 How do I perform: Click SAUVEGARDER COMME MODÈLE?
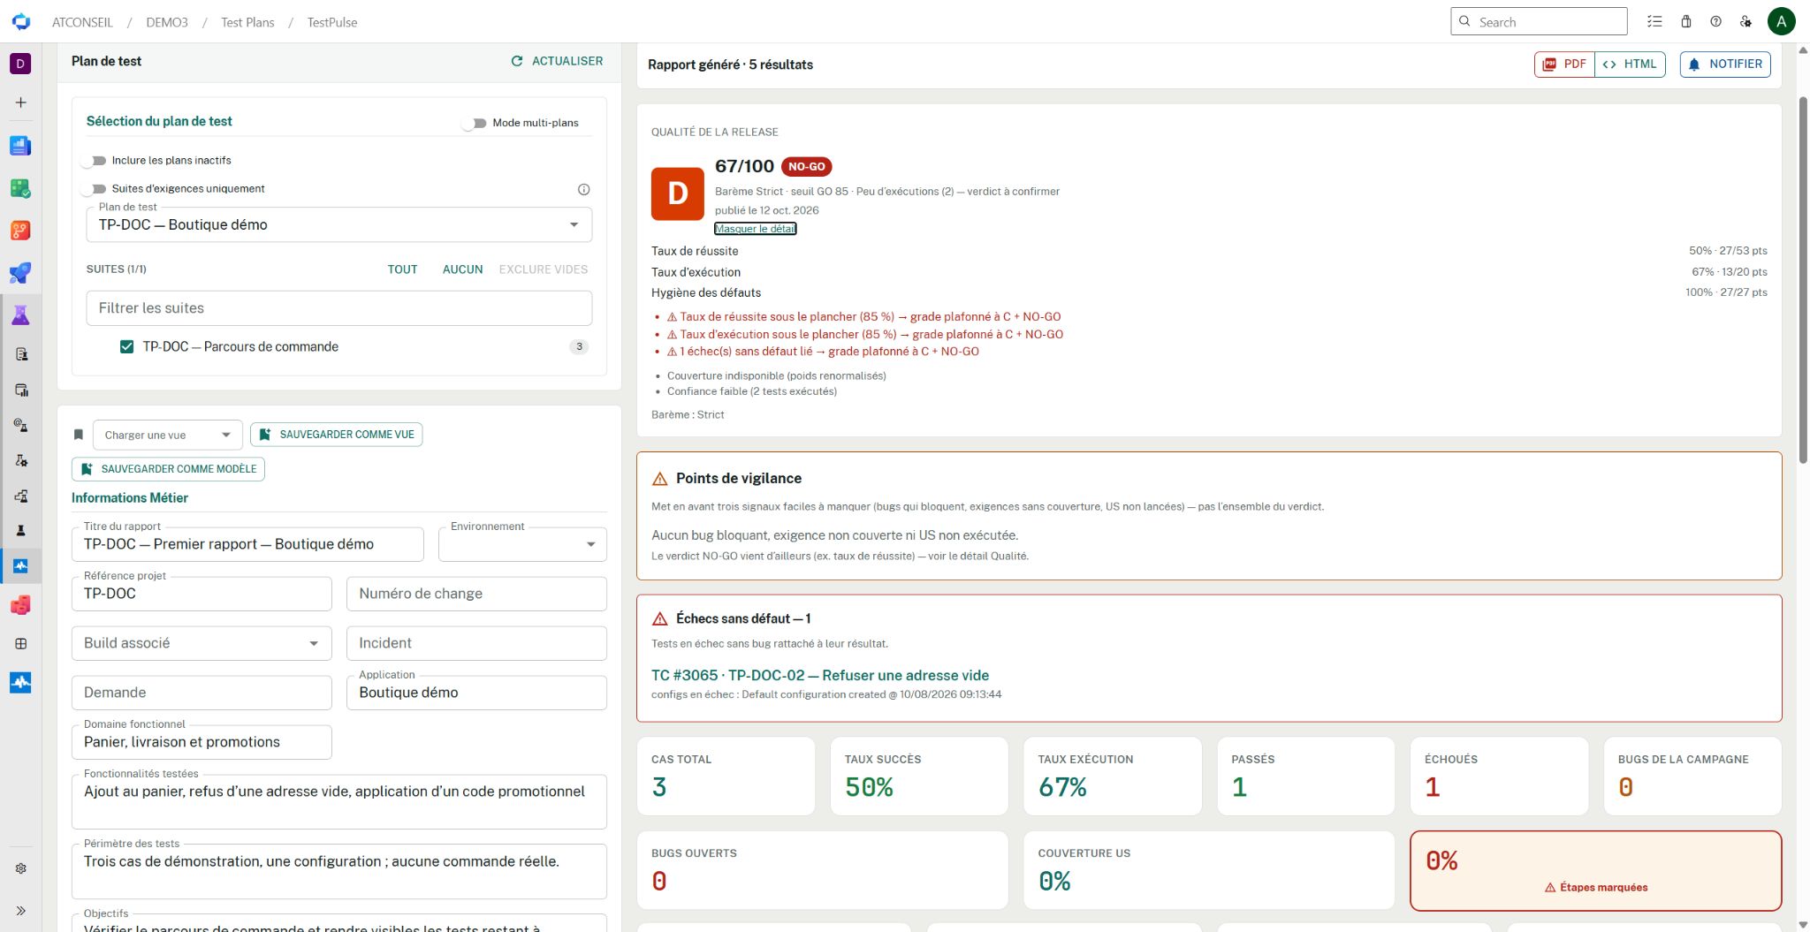(168, 469)
